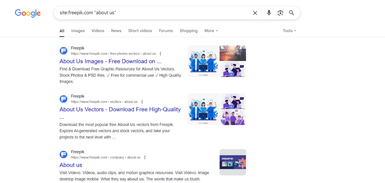Click Freepik favicon of About Us Images result

click(63, 51)
